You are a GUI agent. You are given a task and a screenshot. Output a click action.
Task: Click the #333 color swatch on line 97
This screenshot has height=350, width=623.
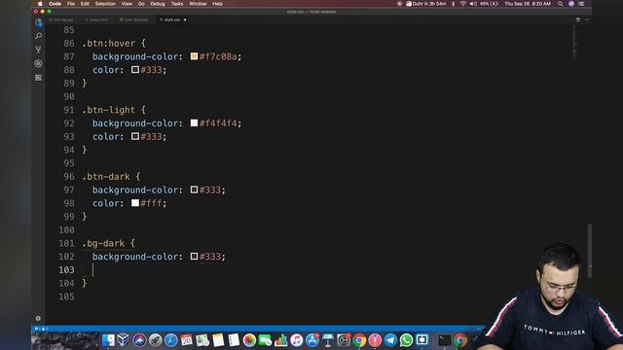[194, 190]
